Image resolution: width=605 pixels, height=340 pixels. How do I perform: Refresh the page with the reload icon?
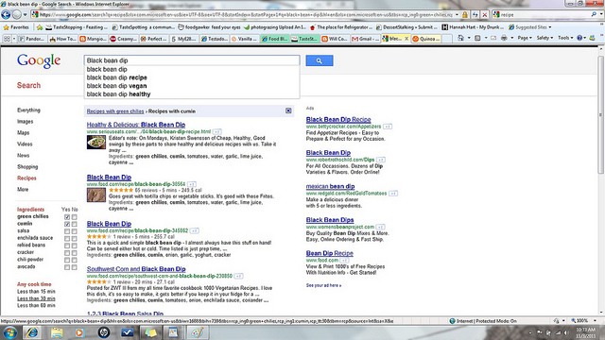(x=475, y=15)
